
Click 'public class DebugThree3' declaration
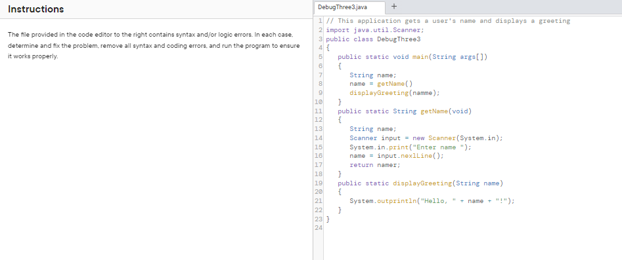pyautogui.click(x=373, y=39)
